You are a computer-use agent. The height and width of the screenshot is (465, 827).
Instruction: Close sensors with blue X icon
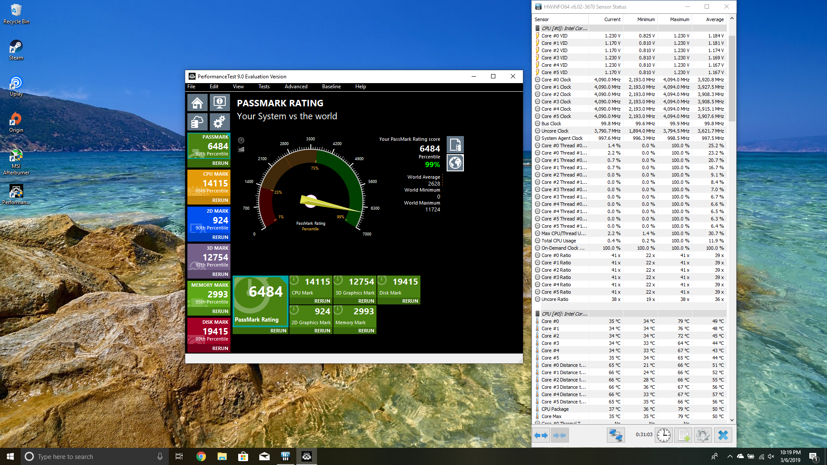[x=723, y=435]
